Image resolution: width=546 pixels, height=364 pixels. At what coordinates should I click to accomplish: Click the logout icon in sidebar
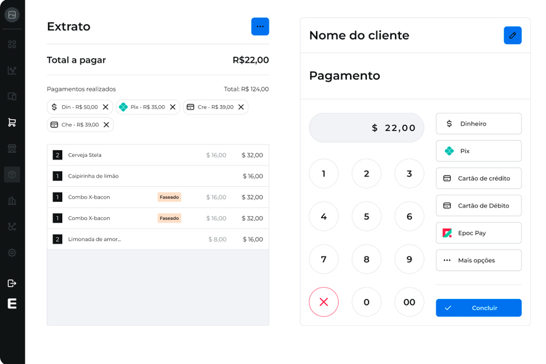tap(12, 283)
